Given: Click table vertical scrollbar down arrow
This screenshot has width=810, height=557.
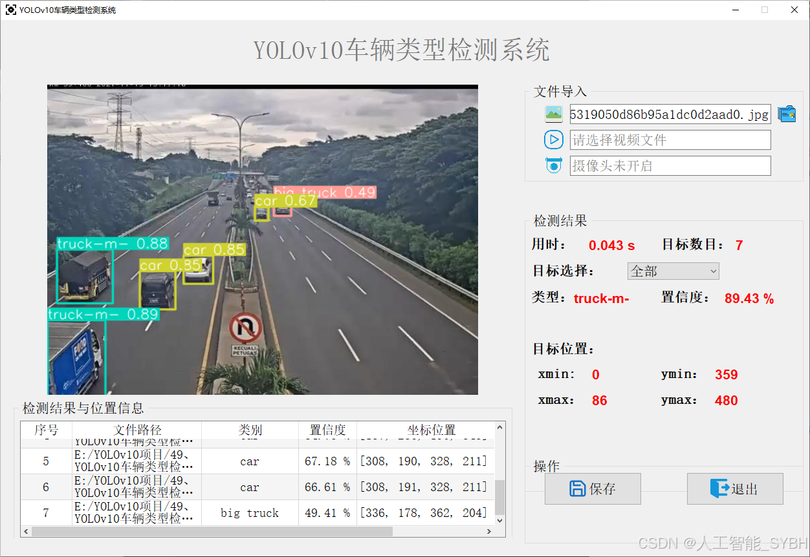Looking at the screenshot, I should point(499,520).
